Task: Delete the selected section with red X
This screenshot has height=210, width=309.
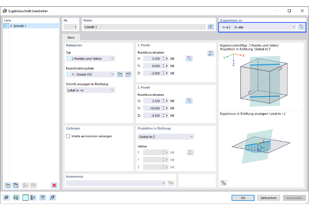Action: tap(54, 185)
